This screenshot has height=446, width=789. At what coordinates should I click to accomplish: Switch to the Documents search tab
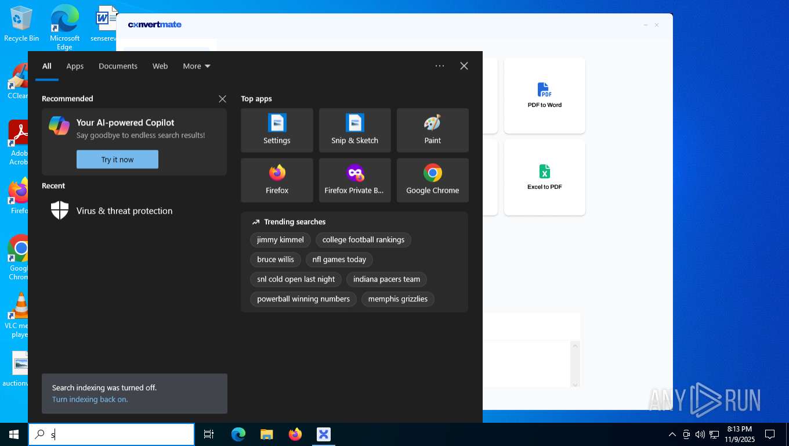[x=118, y=66]
